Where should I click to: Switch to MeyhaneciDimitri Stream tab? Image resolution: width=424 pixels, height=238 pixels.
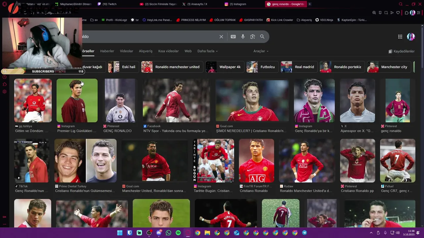[74, 4]
